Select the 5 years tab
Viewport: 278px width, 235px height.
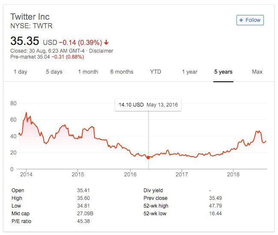(x=223, y=72)
